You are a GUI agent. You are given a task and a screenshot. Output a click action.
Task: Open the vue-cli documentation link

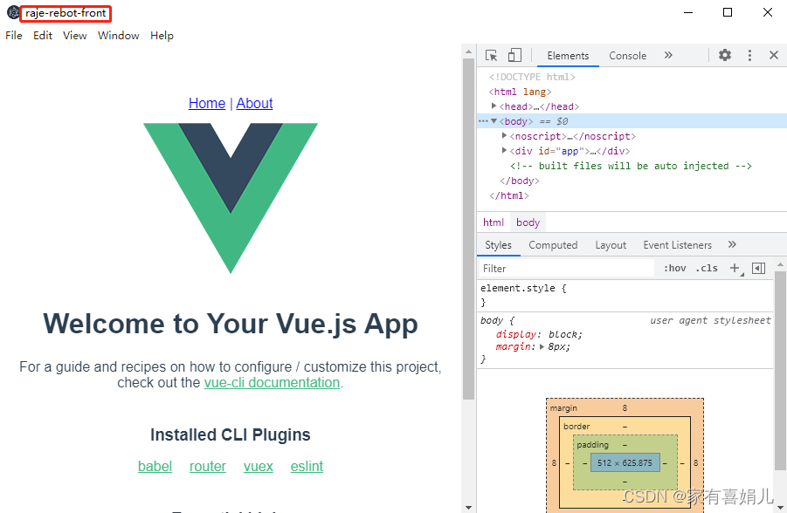coord(272,383)
